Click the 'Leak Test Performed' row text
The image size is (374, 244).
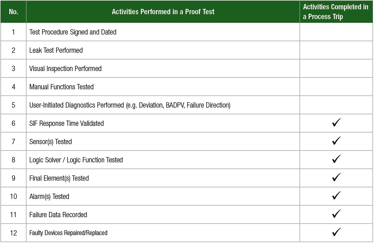pyautogui.click(x=56, y=50)
